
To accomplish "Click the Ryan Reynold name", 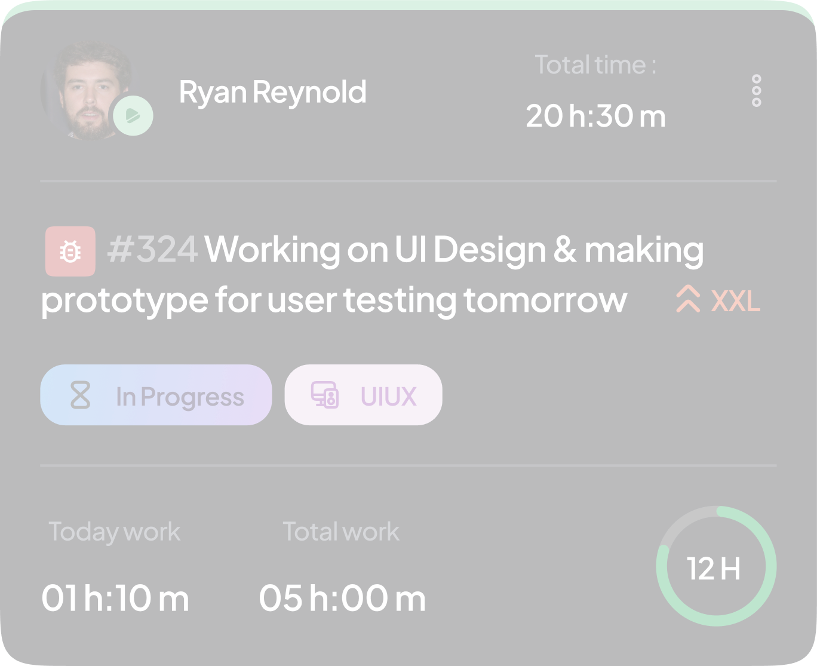I will coord(273,92).
